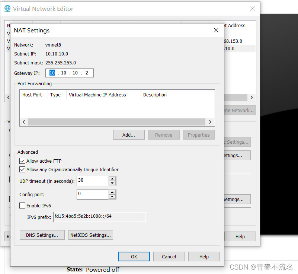
Task: Increase UDP timeout with up arrow
Action: pos(112,179)
